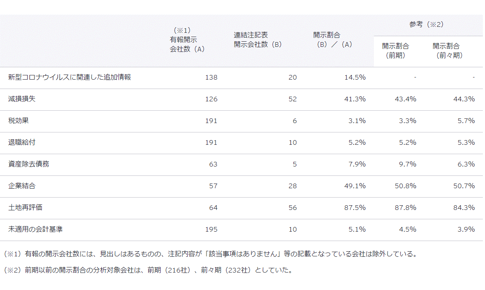Select the 開示割合（前期） column header

pyautogui.click(x=396, y=51)
